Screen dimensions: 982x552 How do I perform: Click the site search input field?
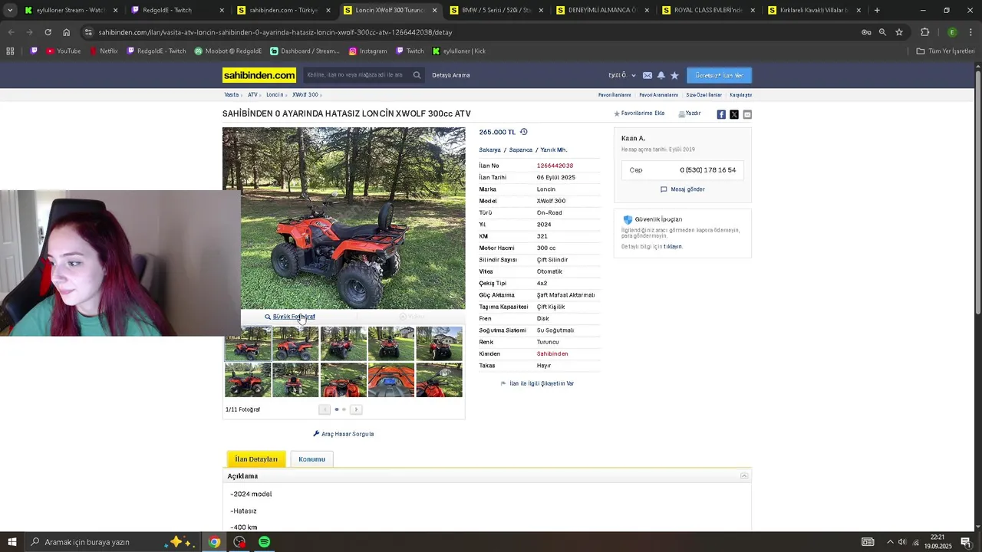click(x=356, y=75)
